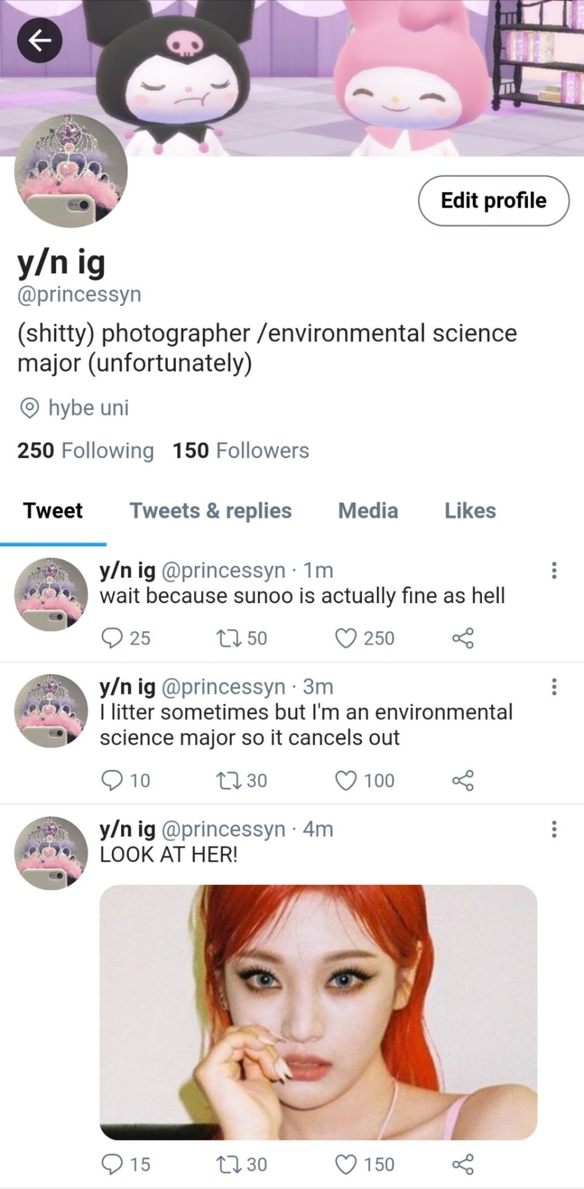
Task: Retweet the environmental science major tweet
Action: point(223,780)
